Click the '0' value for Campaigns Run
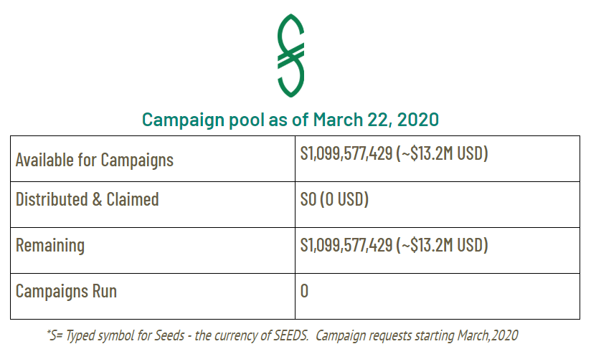Screen dimensions: 591x349 tap(305, 291)
